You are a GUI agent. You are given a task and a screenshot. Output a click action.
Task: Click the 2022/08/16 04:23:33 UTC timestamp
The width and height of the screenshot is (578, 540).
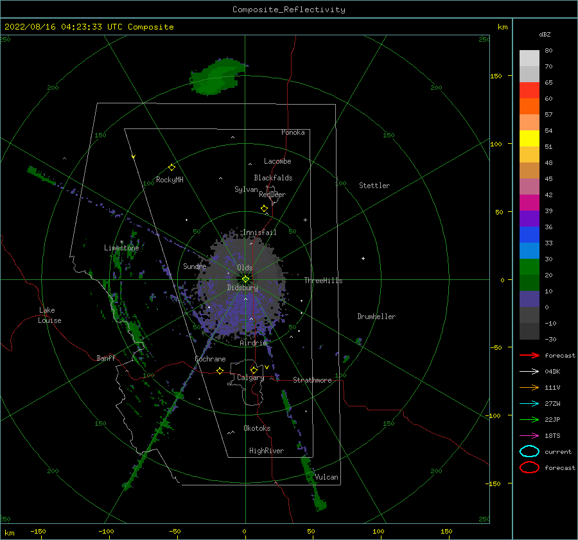pyautogui.click(x=63, y=27)
